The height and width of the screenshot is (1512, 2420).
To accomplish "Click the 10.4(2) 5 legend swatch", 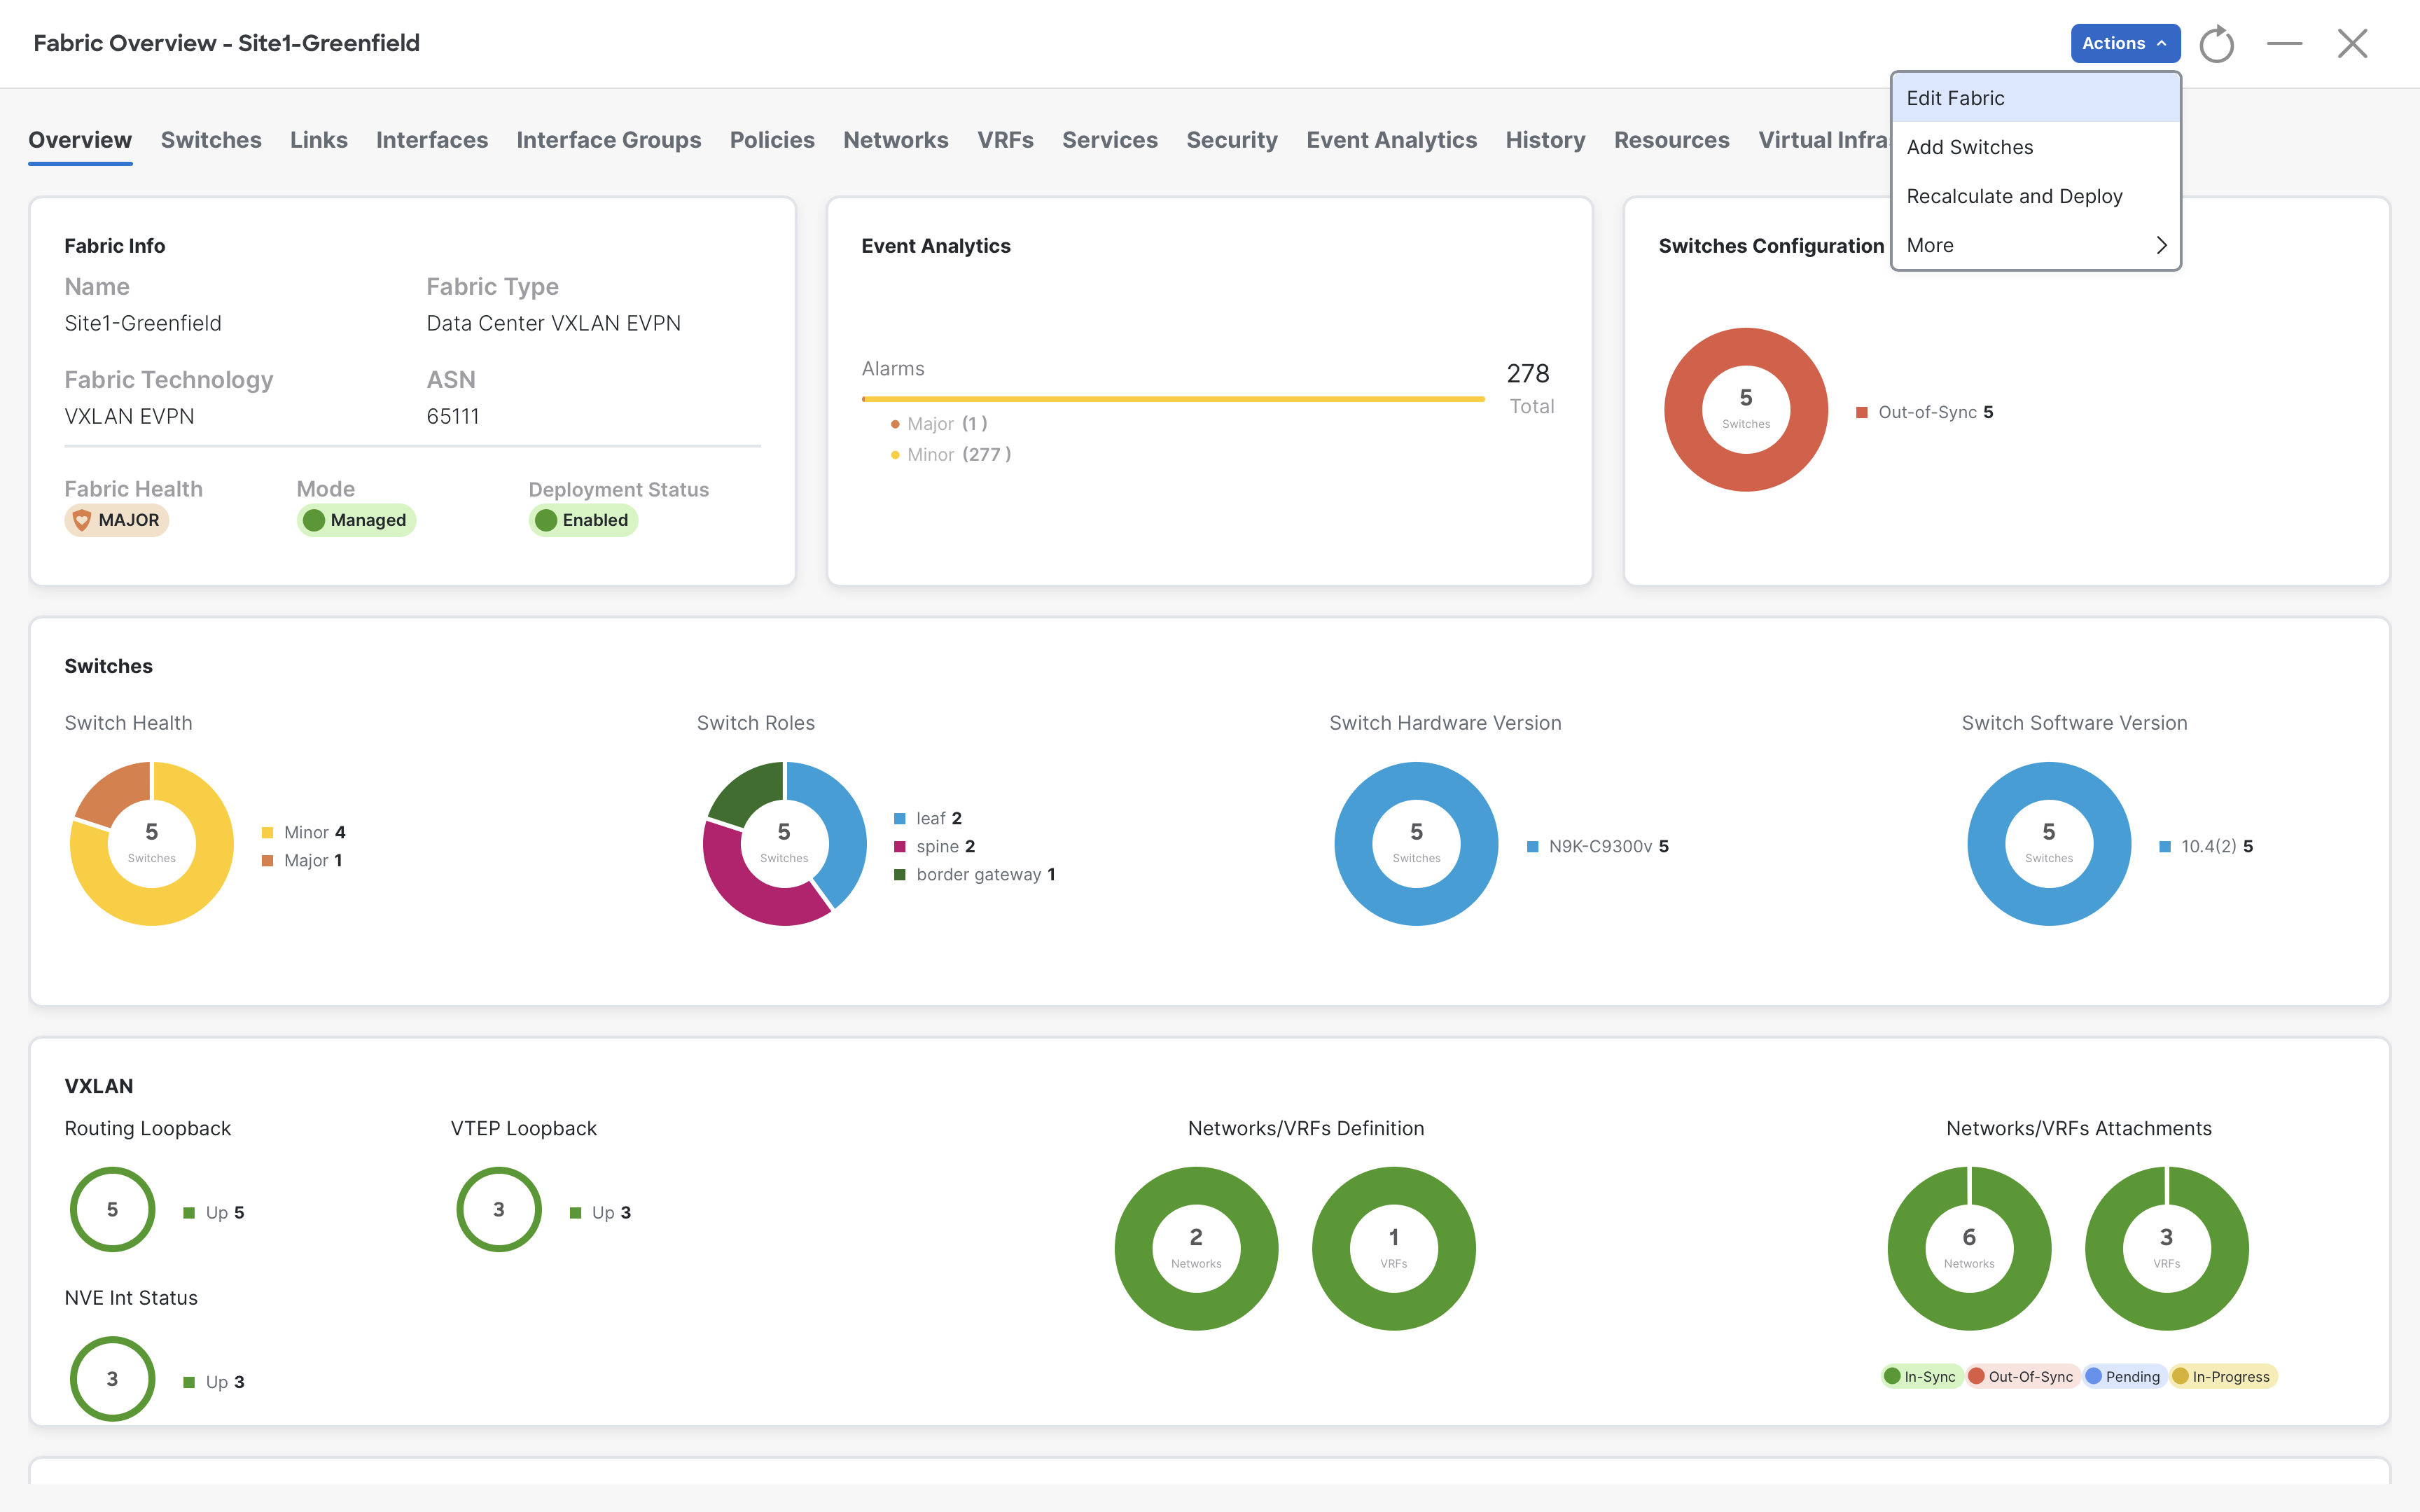I will (2165, 847).
